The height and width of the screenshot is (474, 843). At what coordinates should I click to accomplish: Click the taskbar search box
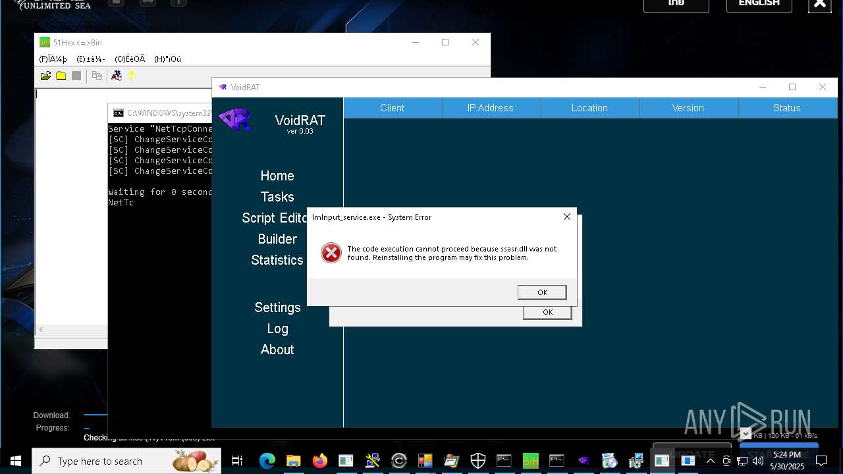tap(126, 461)
